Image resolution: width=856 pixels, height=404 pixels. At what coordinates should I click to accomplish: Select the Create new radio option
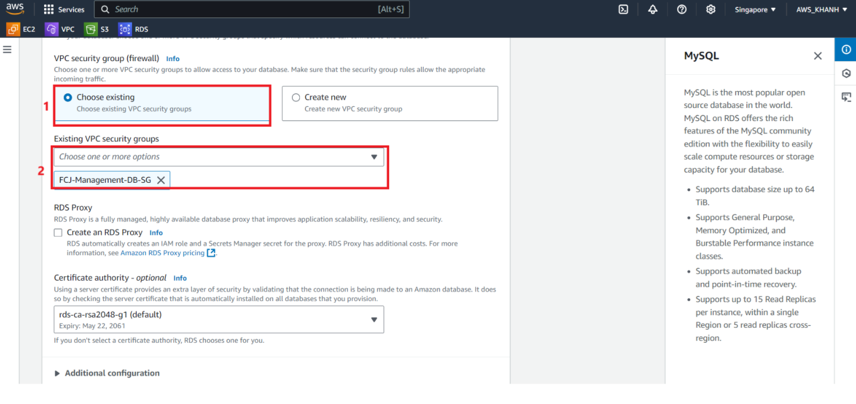point(296,97)
